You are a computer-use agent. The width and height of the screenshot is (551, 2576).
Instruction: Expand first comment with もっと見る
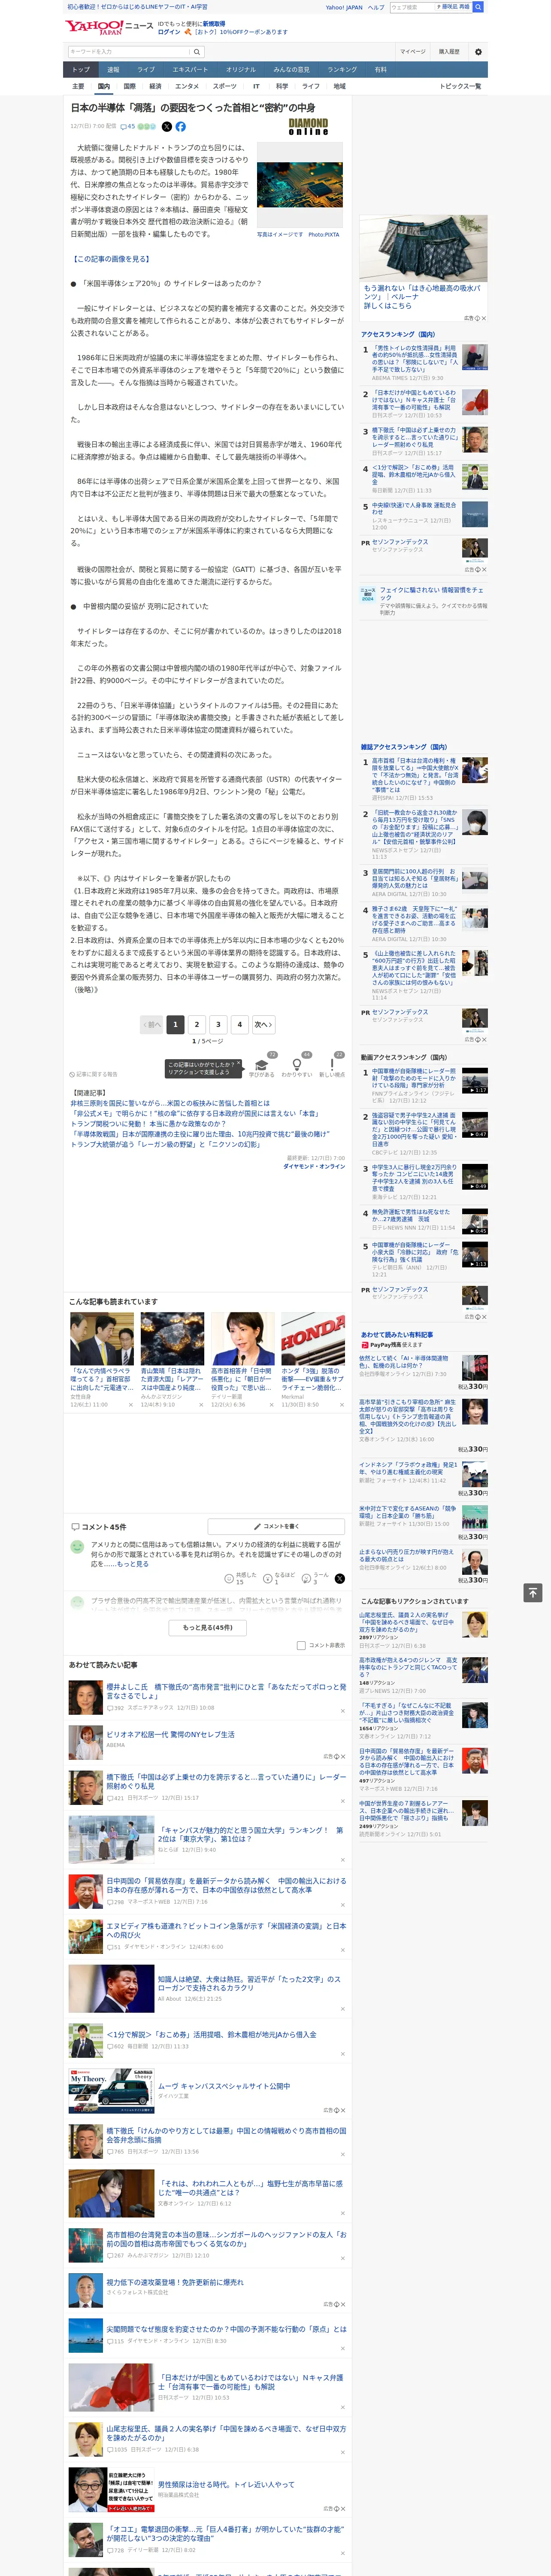click(133, 1563)
